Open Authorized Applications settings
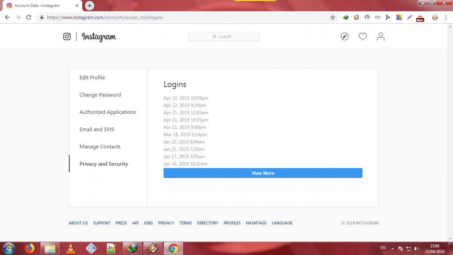 (107, 112)
